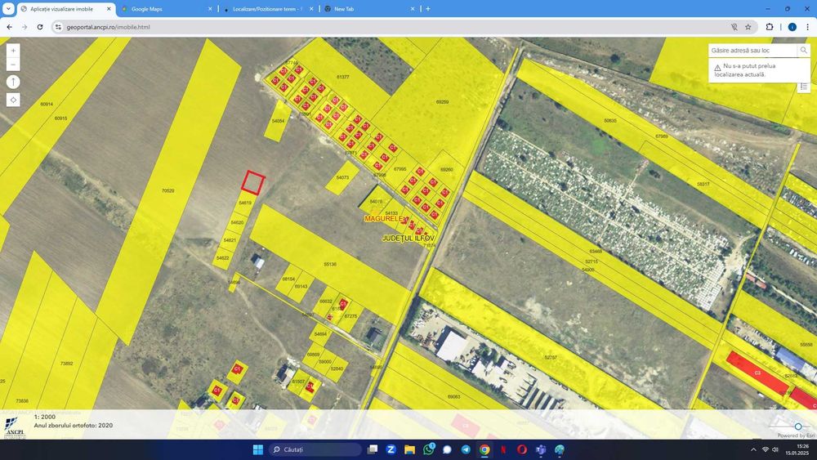Open Task View in taskbar

[372, 449]
